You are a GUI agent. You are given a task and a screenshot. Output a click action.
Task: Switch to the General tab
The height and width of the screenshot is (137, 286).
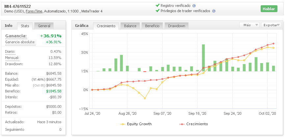tap(44, 26)
